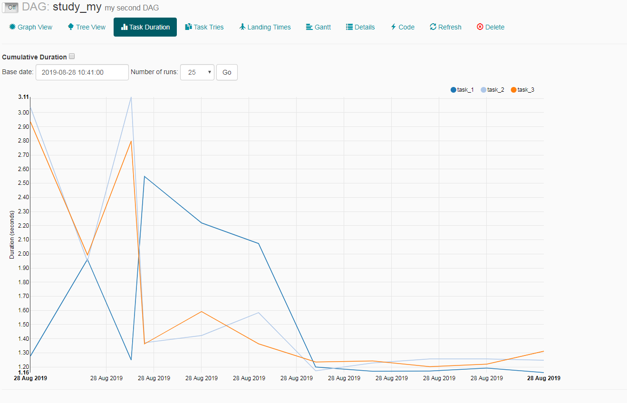Open Number of runs dropdown
Screen dimensions: 627x403
click(x=197, y=72)
